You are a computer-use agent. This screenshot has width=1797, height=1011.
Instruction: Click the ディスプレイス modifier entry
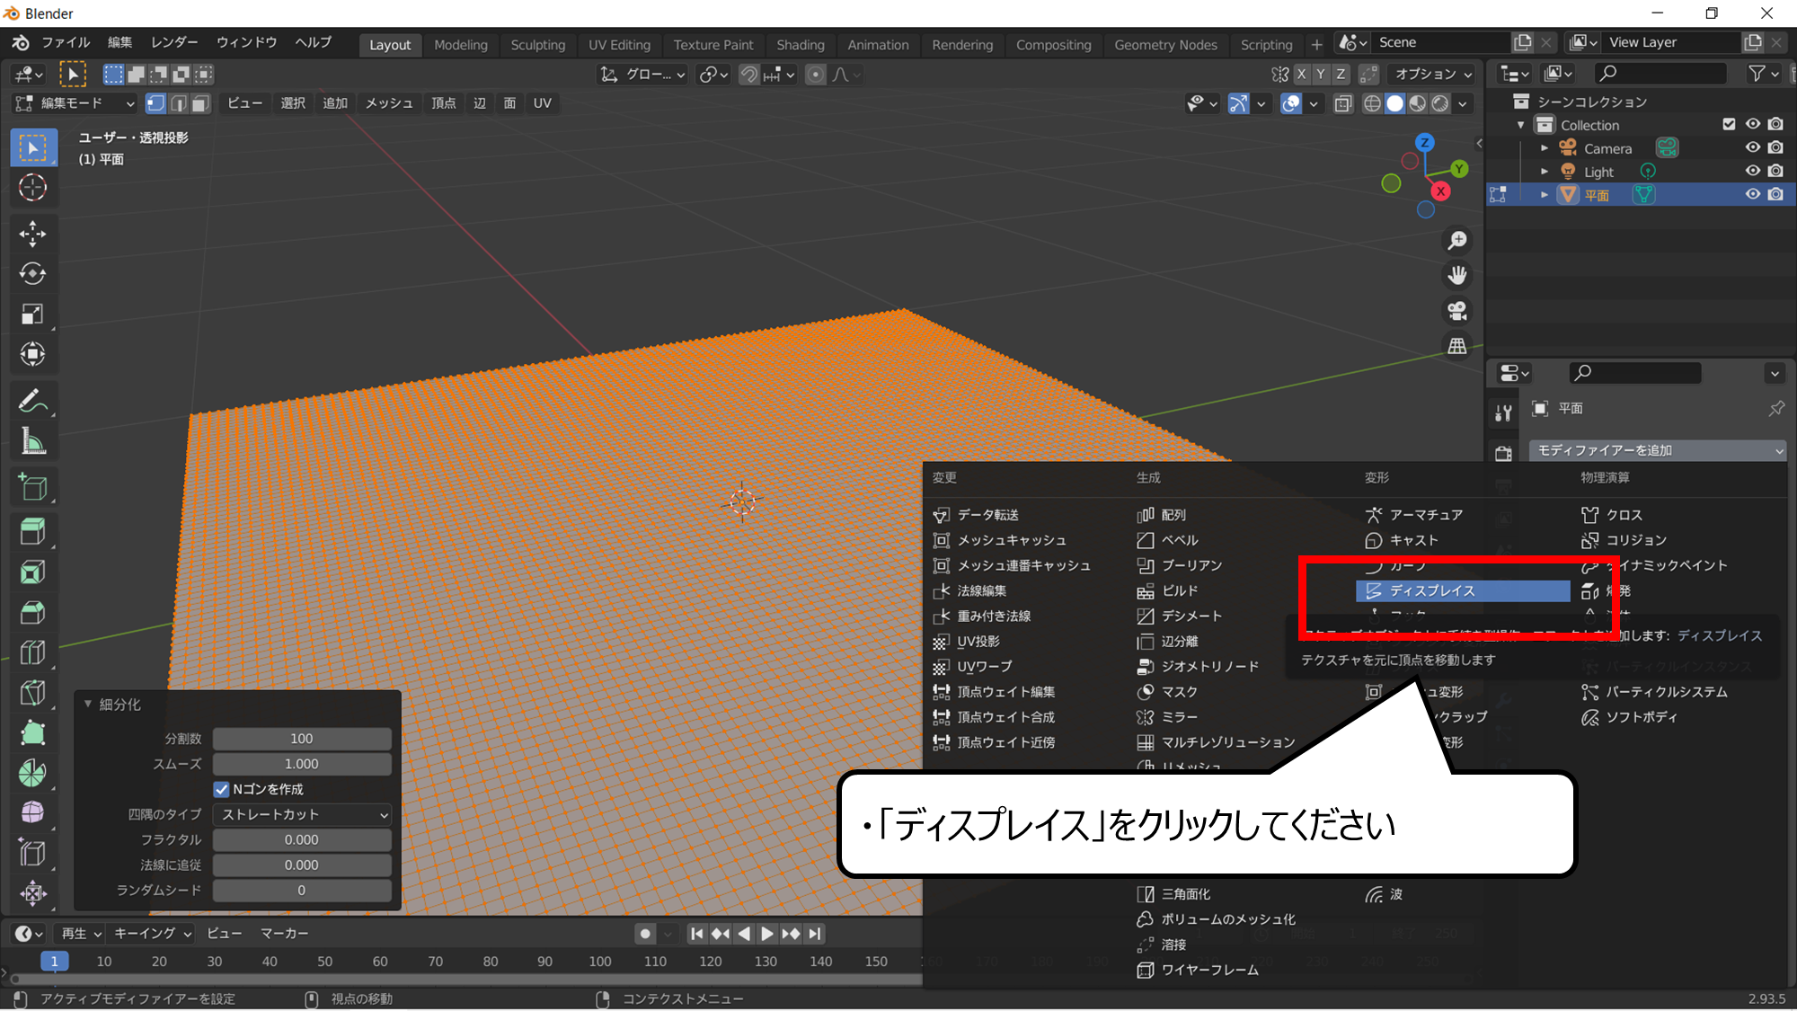coord(1463,590)
